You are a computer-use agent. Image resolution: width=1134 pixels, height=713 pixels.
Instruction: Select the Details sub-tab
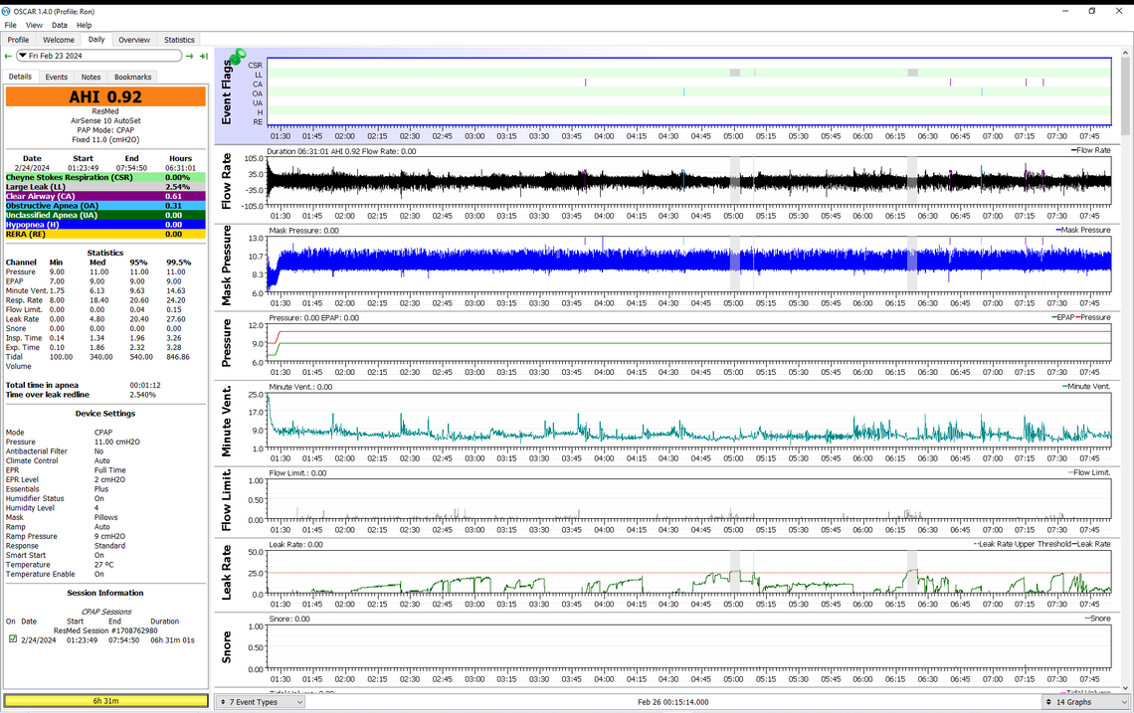coord(20,76)
